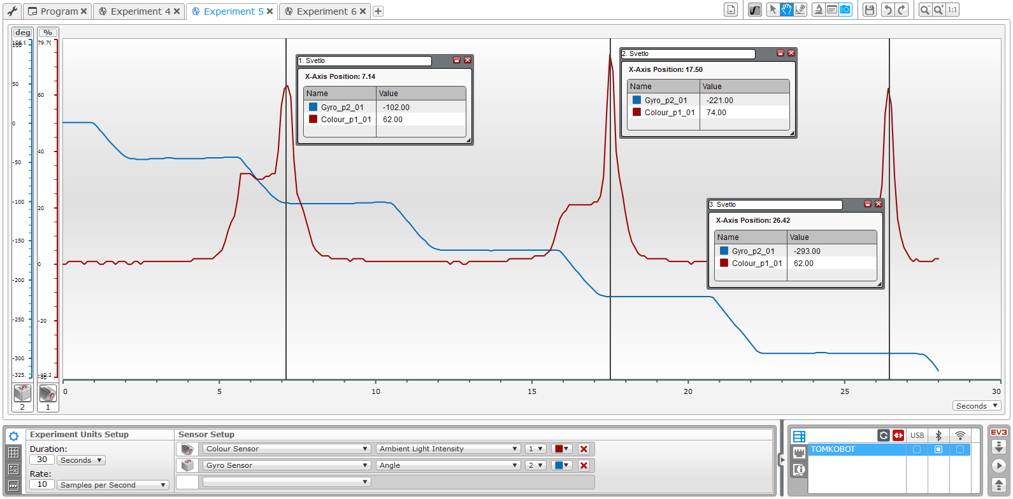
Task: Open the microscope analysis tool
Action: click(x=818, y=10)
